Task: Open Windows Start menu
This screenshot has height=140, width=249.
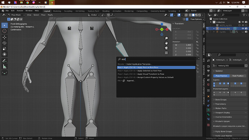Action: pyautogui.click(x=3, y=3)
